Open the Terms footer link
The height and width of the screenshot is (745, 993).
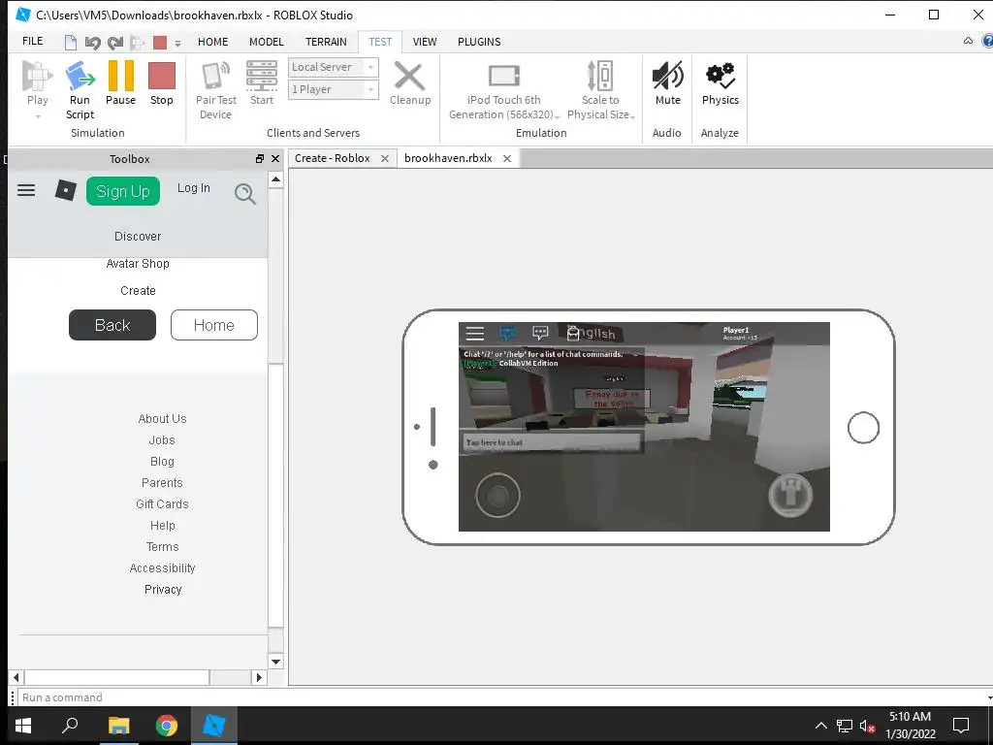pos(162,547)
